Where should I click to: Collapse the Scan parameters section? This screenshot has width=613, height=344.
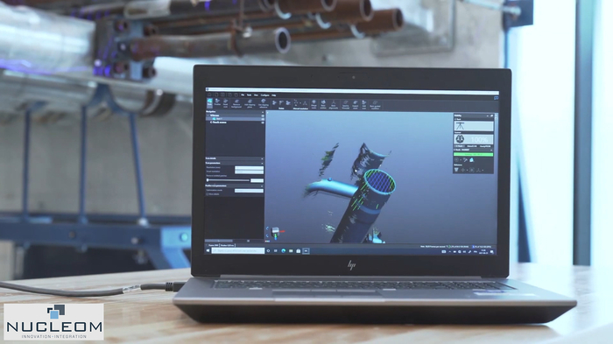pyautogui.click(x=262, y=163)
